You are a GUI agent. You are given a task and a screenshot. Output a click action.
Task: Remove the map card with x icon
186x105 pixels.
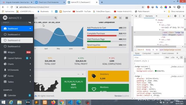click(x=83, y=74)
